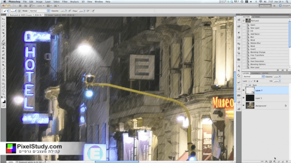Lock transparent pixels in Layers panel

click(249, 81)
